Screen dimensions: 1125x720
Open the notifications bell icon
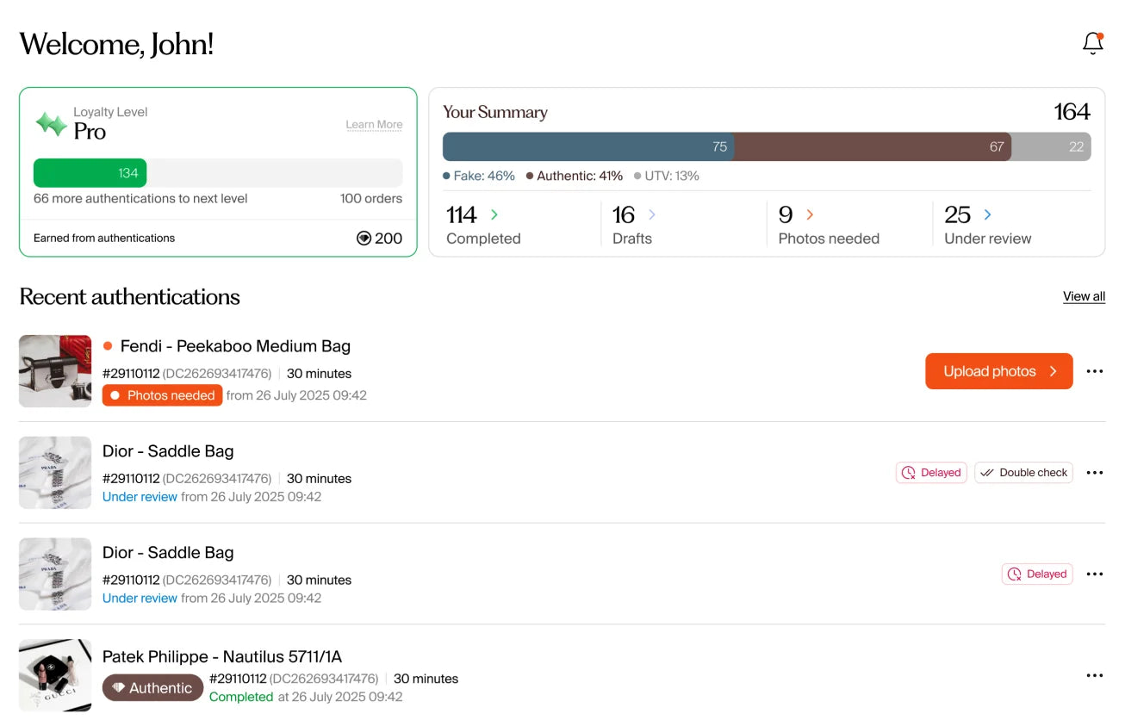[x=1092, y=44]
